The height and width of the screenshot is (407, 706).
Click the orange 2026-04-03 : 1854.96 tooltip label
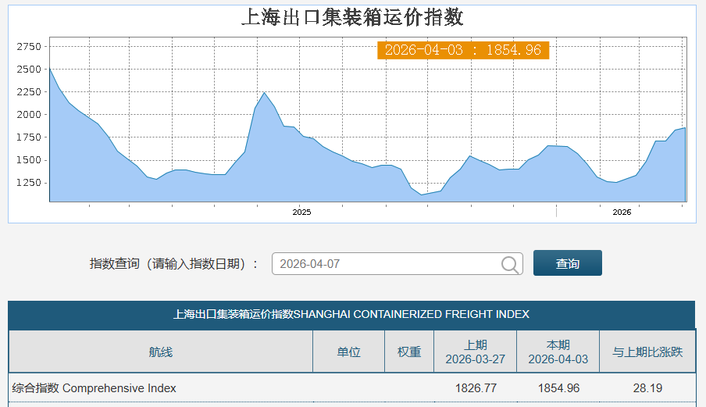tap(463, 50)
